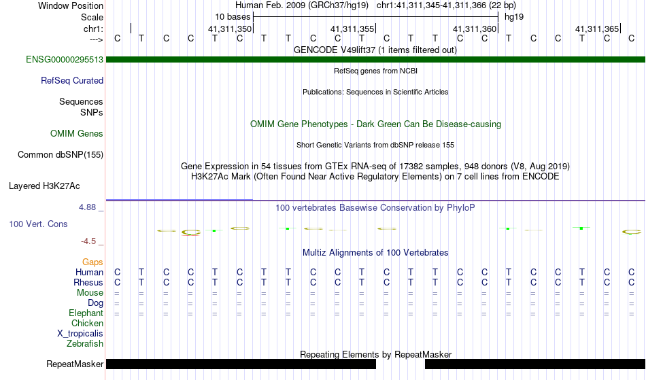
Task: Select the Rhesus species label
Action: [x=88, y=282]
